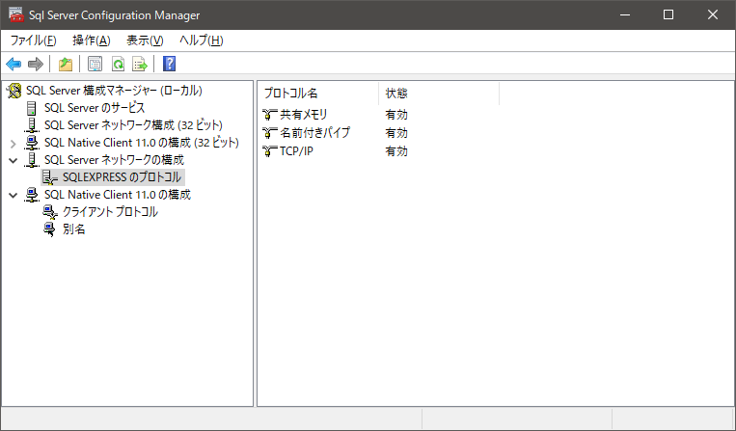The height and width of the screenshot is (431, 736).
Task: Select 別名 tree item
Action: click(73, 229)
